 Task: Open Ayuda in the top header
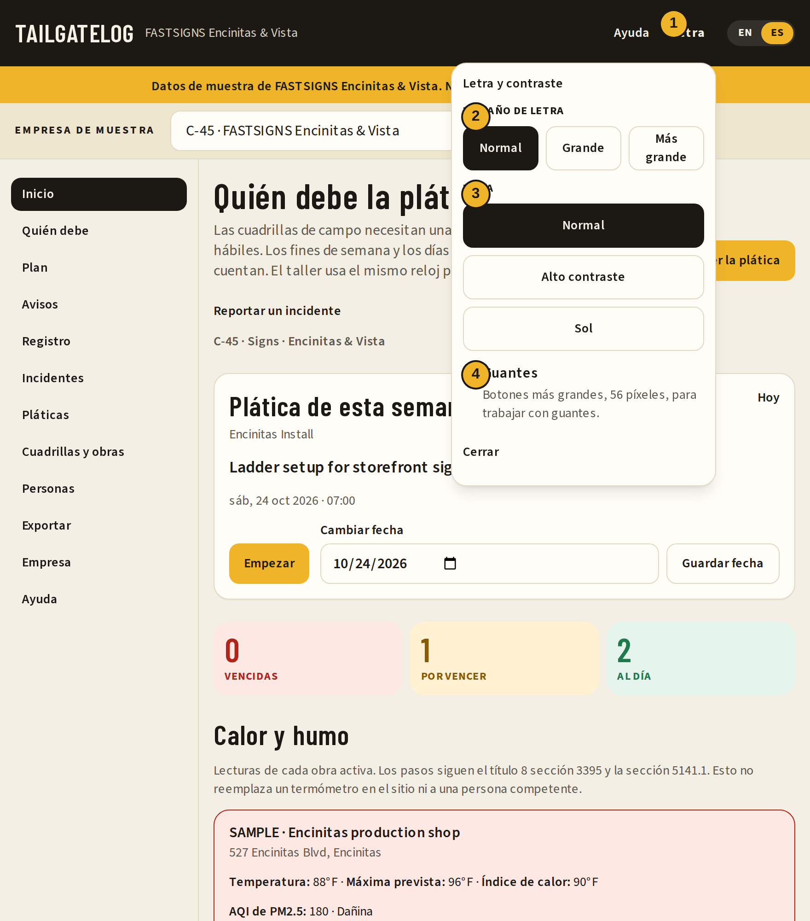[631, 33]
